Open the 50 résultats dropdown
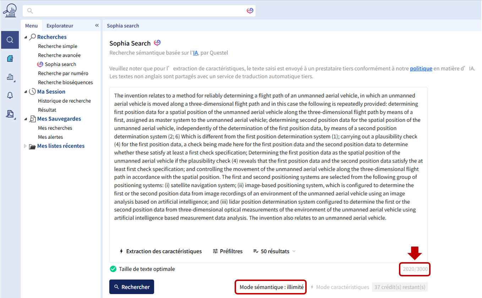Viewport: 482px width, 298px height. pyautogui.click(x=274, y=251)
